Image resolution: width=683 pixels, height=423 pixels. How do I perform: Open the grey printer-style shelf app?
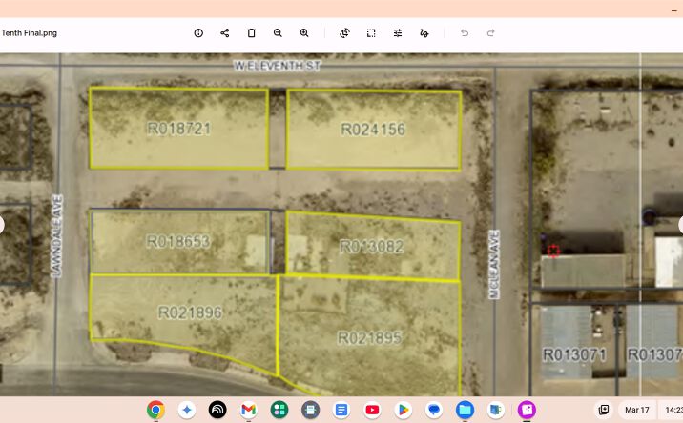tap(310, 410)
